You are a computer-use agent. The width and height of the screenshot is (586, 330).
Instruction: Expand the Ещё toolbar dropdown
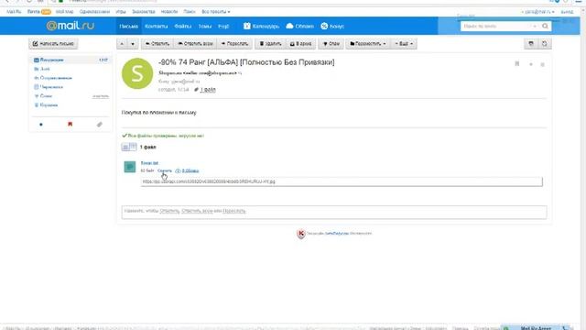click(x=404, y=44)
